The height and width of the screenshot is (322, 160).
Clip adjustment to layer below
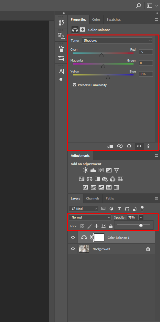click(110, 146)
